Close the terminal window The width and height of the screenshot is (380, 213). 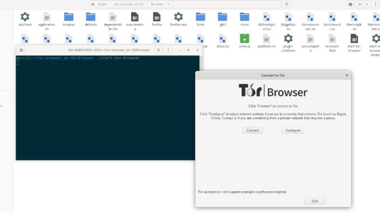197,50
